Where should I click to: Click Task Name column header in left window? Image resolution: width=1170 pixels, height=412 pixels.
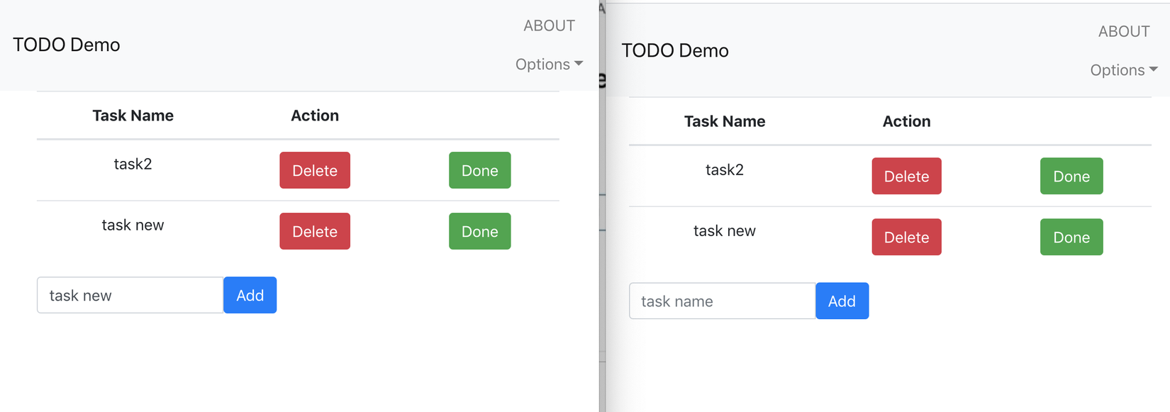[x=133, y=116]
